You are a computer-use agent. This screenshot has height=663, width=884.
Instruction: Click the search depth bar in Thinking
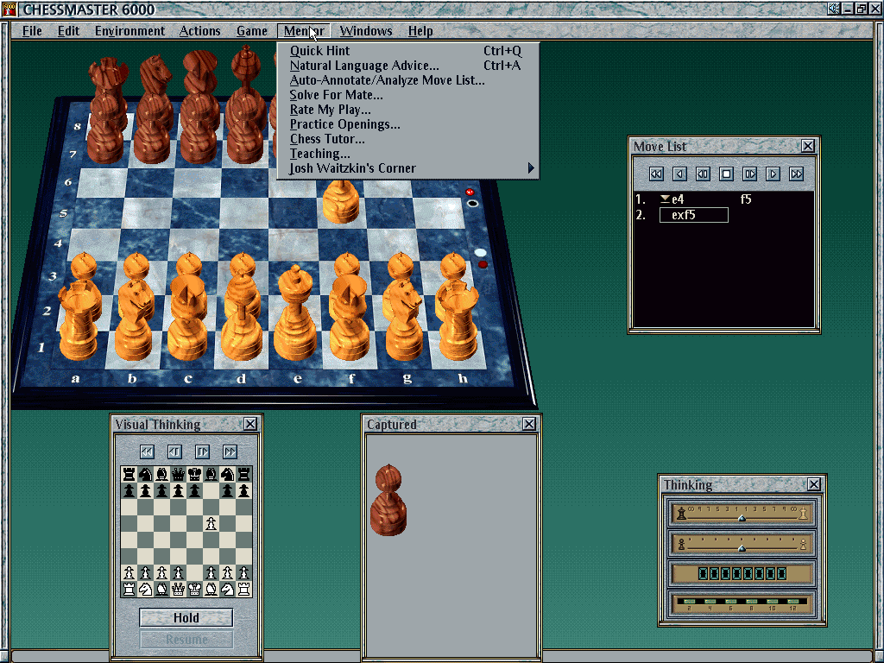tap(742, 603)
